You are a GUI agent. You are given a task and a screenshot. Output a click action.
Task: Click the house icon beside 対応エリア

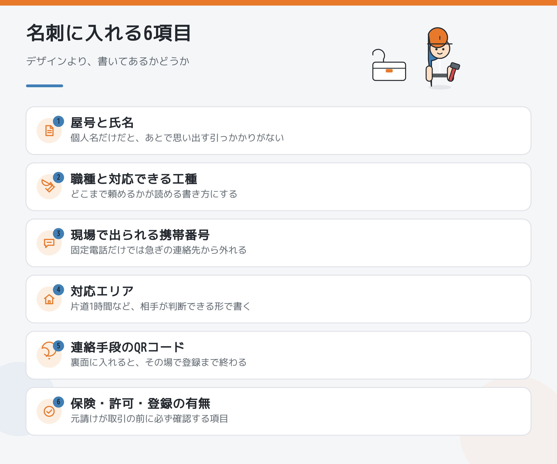[x=49, y=299]
